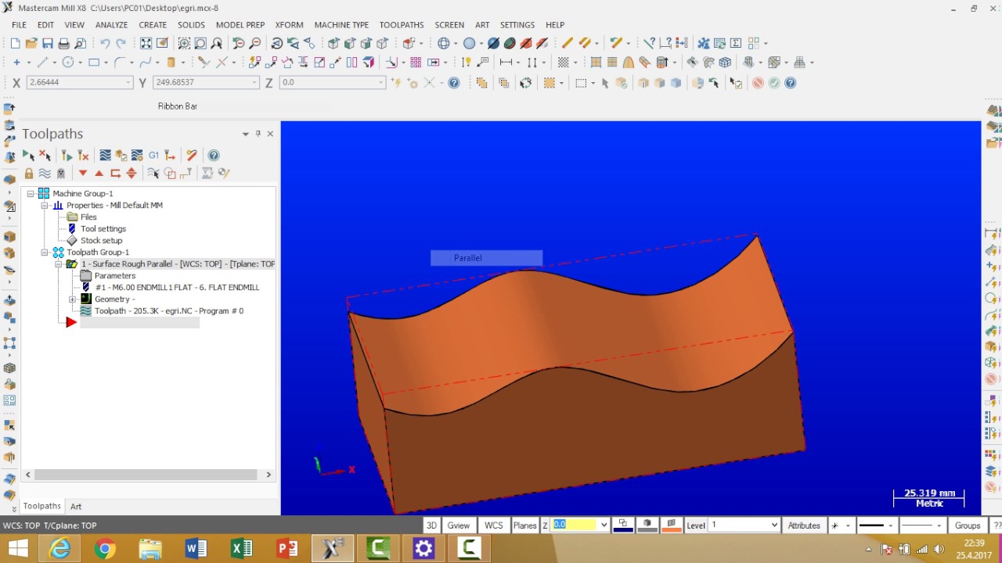Click the Gview button
The width and height of the screenshot is (1002, 563).
(459, 525)
